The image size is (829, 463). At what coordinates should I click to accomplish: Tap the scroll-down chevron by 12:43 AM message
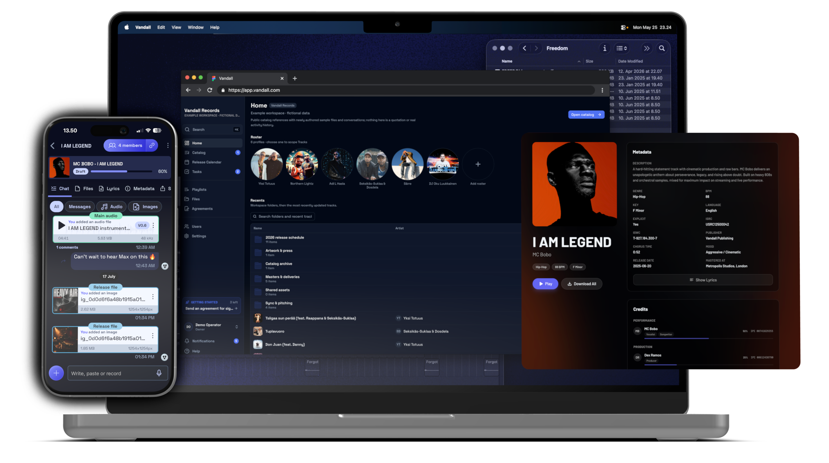[165, 266]
